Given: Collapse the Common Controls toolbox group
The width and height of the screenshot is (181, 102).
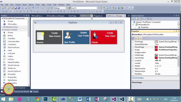Looking at the screenshot, I should (2, 30).
